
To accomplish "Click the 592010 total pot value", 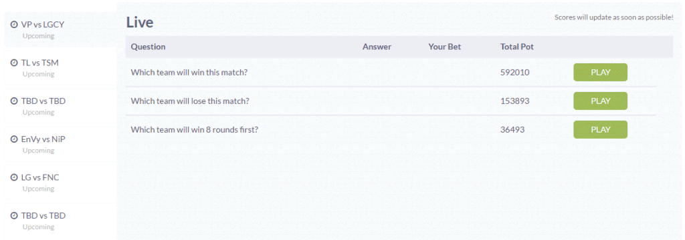I will (514, 72).
